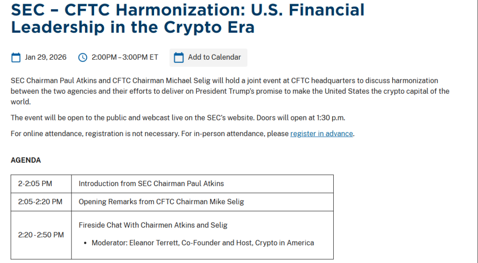Click the AGENDA heading

[26, 160]
